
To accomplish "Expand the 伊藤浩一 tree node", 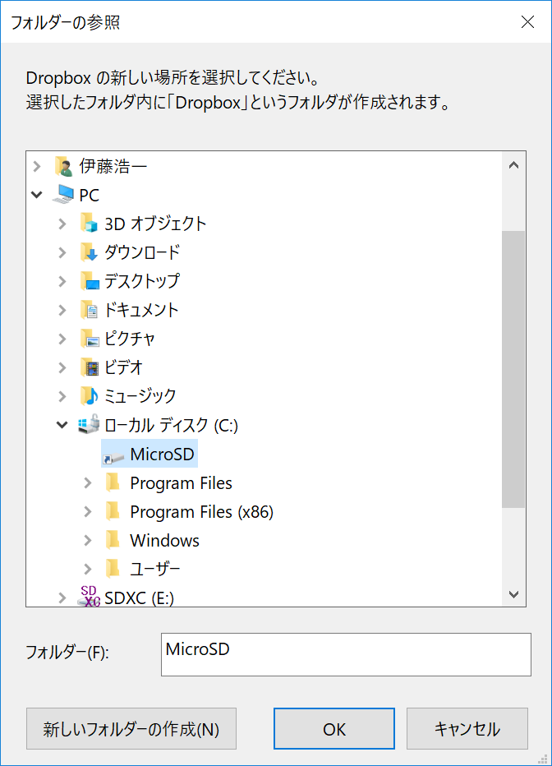I will [37, 167].
